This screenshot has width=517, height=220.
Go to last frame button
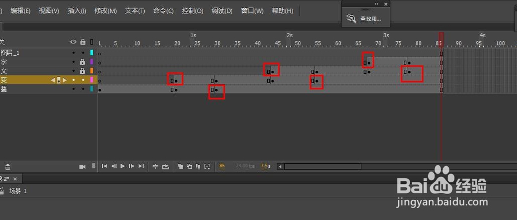click(x=141, y=166)
